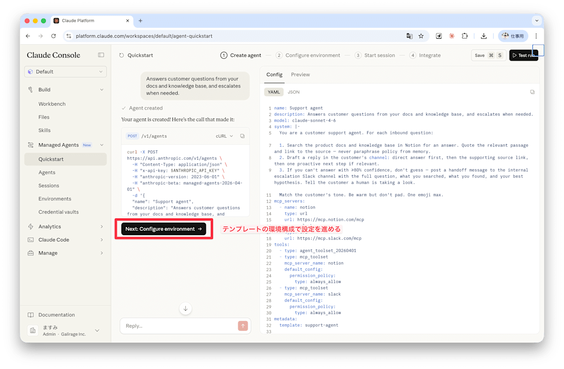Reload the page in browser

coord(54,36)
